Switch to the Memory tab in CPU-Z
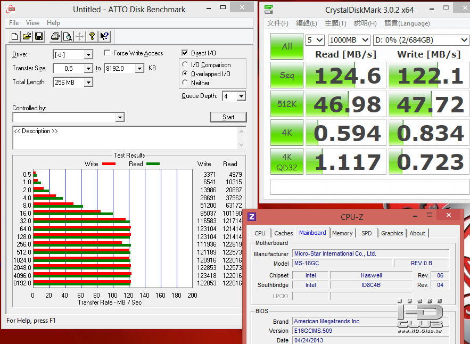 pyautogui.click(x=342, y=233)
